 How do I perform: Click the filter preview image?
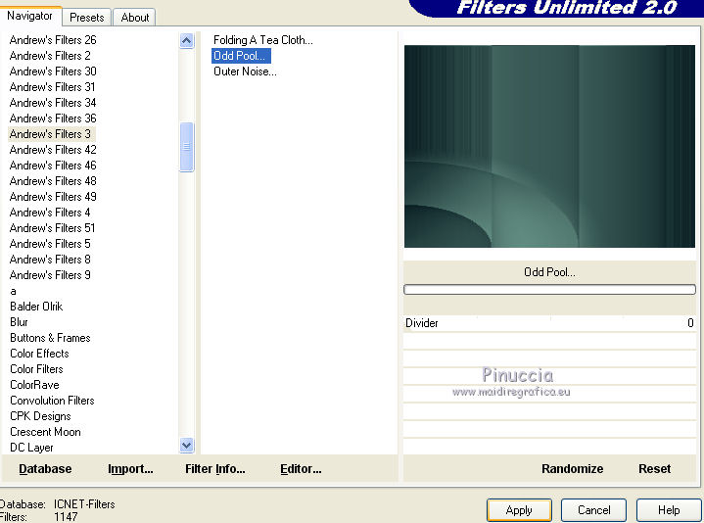(549, 146)
